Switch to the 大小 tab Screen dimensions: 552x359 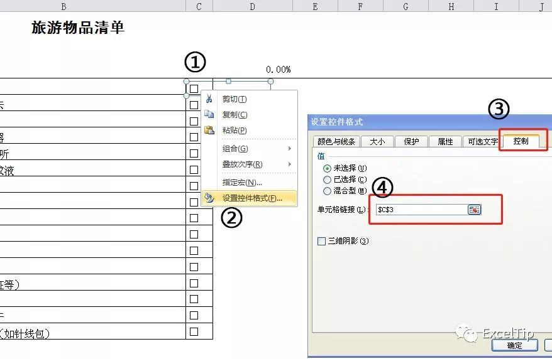click(x=377, y=142)
